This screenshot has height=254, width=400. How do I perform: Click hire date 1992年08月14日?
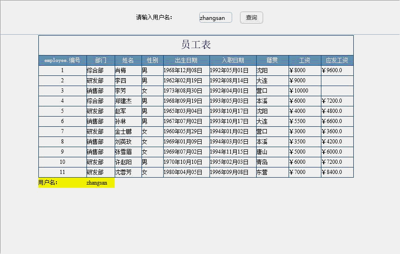click(233, 81)
